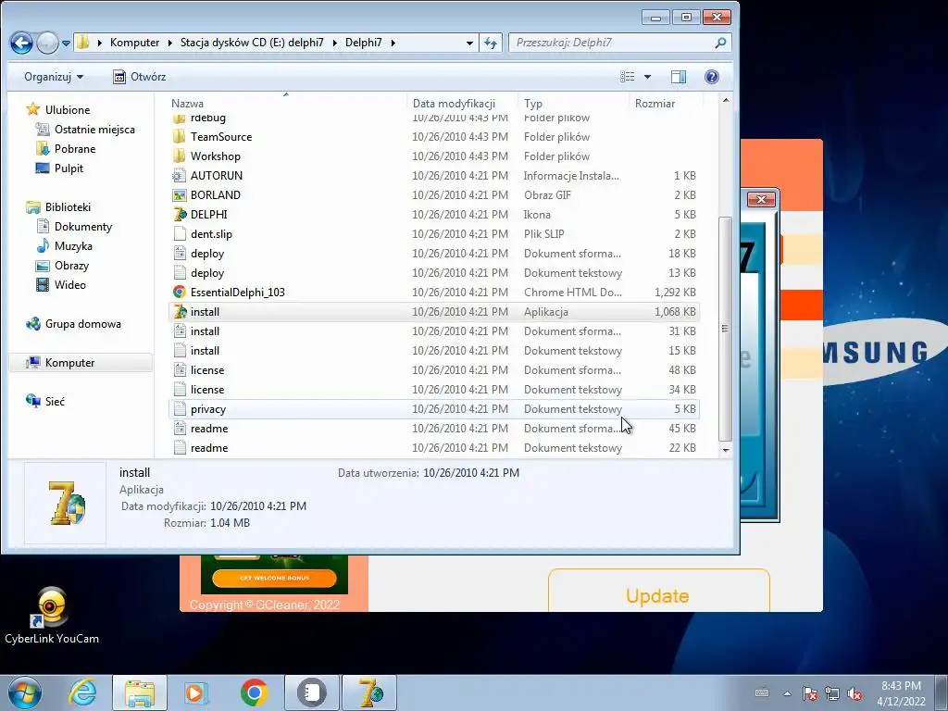
Task: Click the Sieć network icon
Action: point(32,401)
